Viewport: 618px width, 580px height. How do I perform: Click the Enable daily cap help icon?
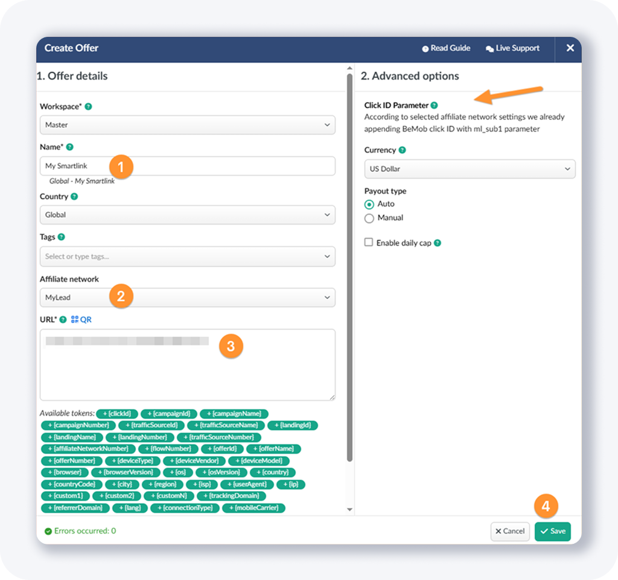438,243
